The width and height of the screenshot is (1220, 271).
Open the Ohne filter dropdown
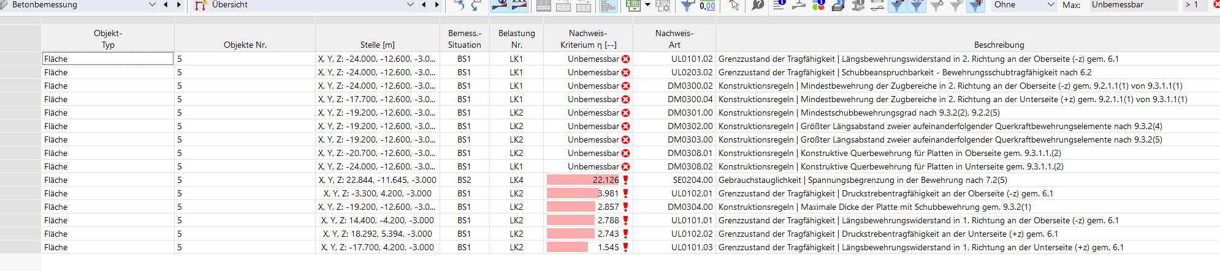tap(1051, 5)
